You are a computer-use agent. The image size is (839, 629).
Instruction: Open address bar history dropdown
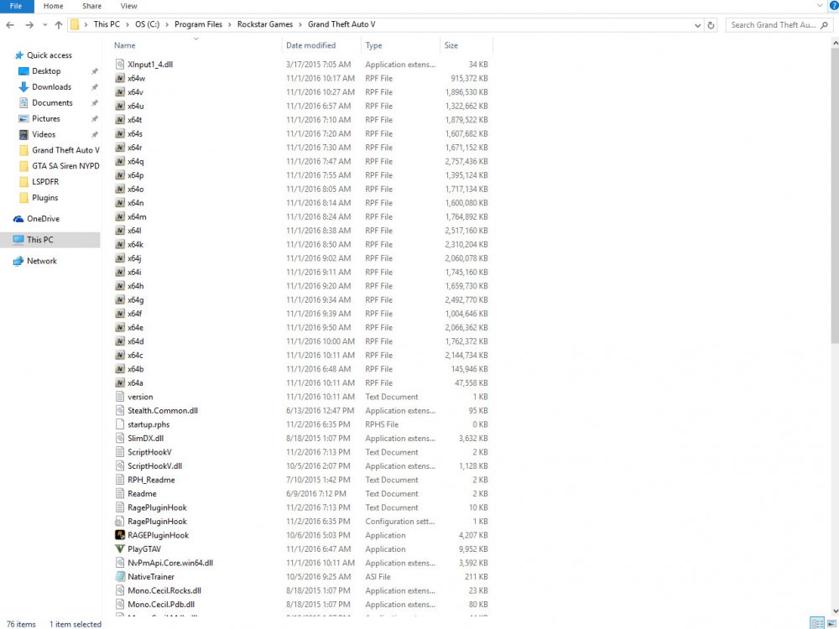tap(697, 24)
